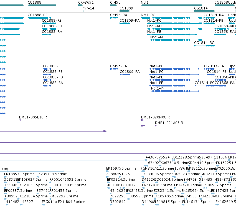Click the RP001035935.5prime EST label

click(x=68, y=185)
